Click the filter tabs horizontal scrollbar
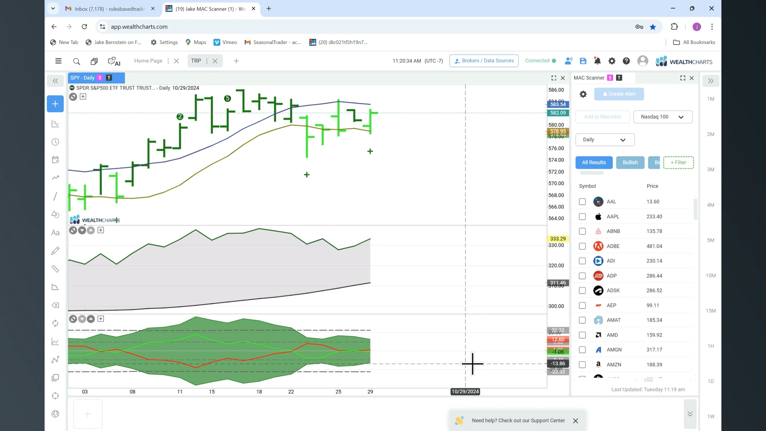The image size is (766, 431). click(x=592, y=173)
